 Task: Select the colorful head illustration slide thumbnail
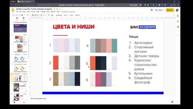click(x=20, y=38)
